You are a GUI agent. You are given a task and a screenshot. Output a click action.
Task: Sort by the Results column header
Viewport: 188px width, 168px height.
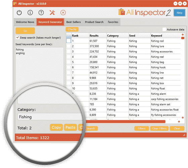[x=98, y=36]
